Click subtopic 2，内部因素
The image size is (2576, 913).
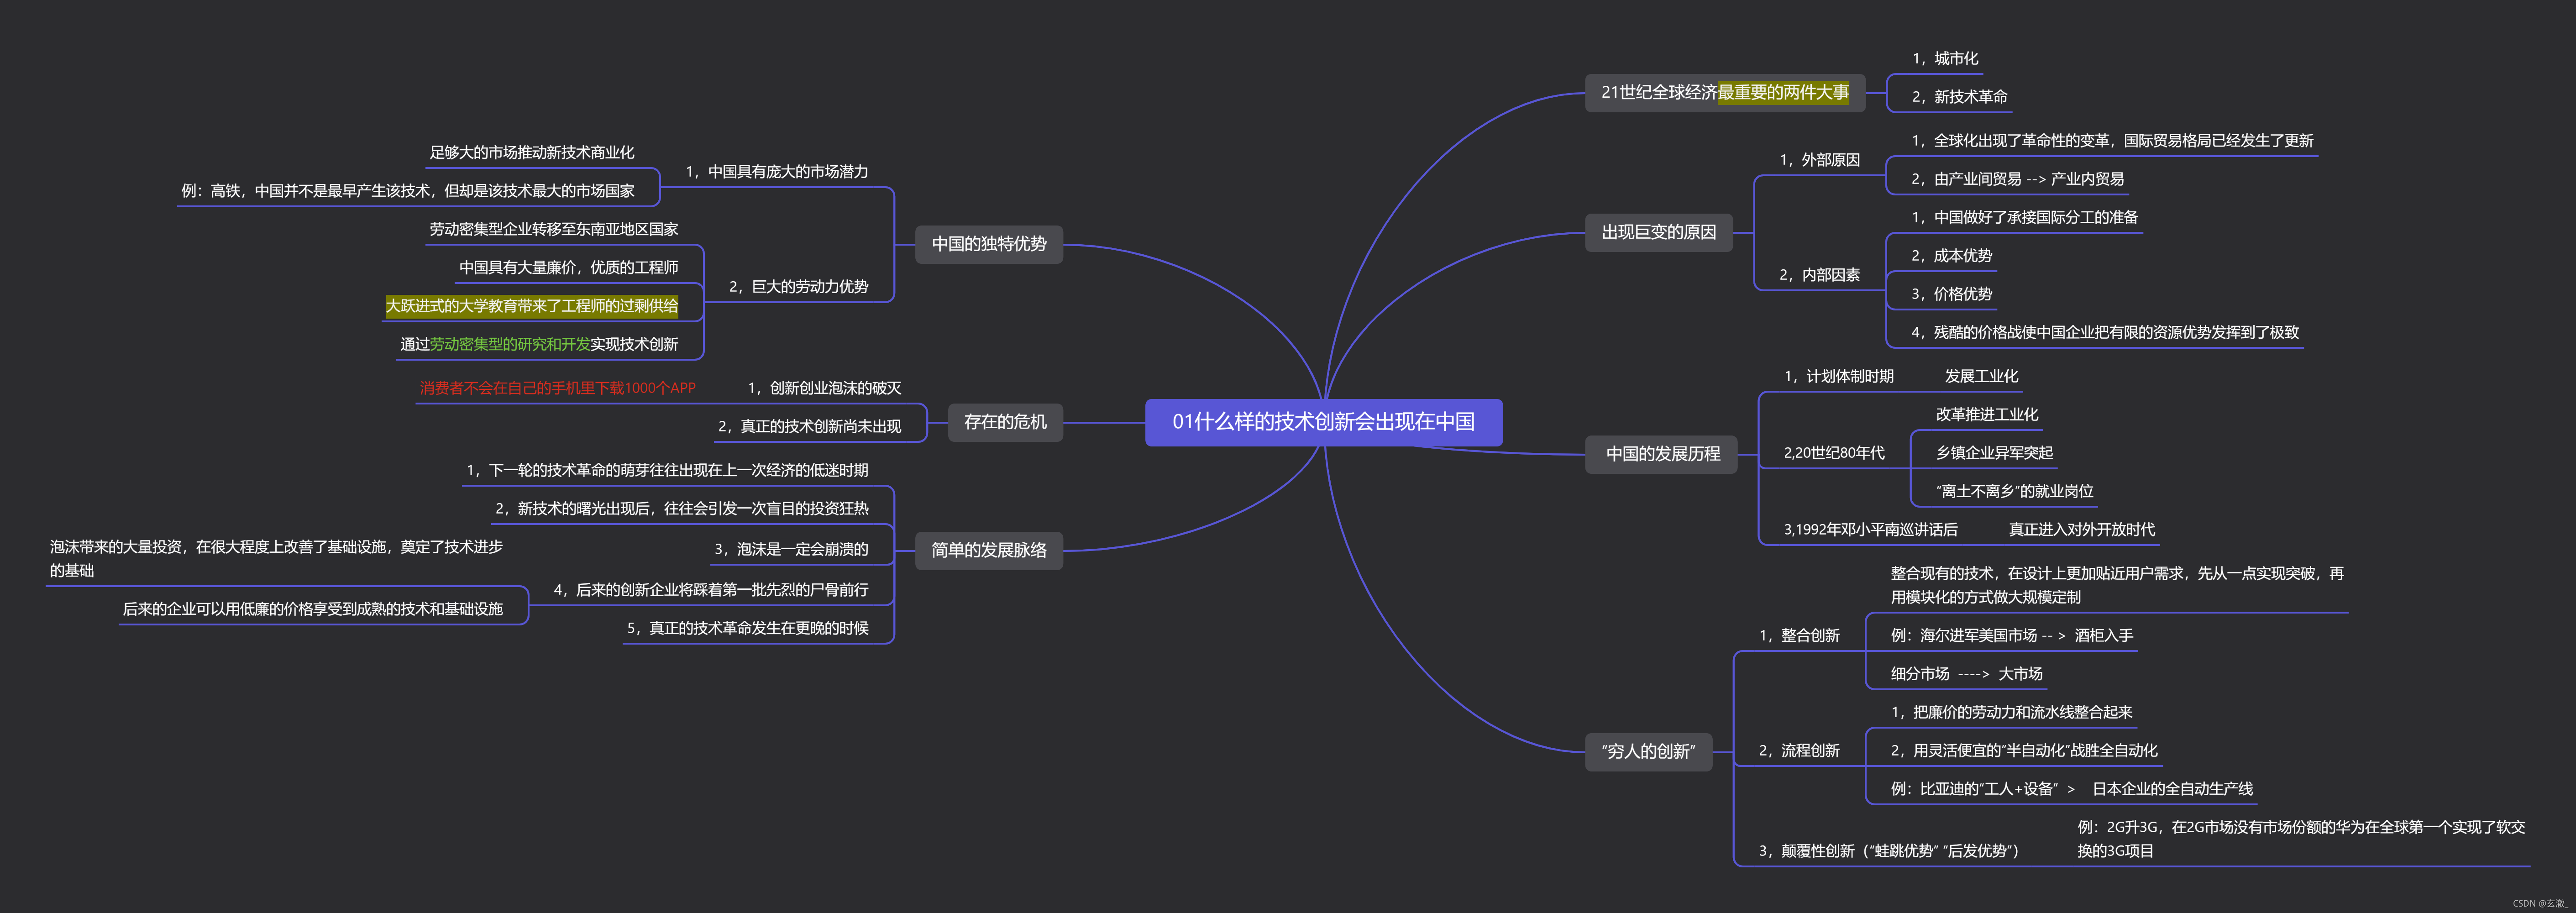[1819, 275]
